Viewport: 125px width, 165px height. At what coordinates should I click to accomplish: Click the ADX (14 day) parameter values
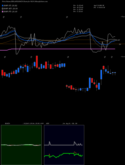[x=70, y=123]
